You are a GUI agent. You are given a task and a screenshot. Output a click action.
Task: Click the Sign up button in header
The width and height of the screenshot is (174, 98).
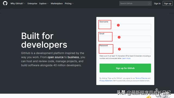(167, 4)
